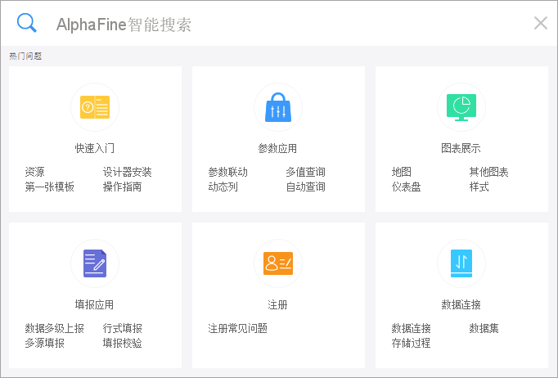
Task: Open the 图表展示 green chart icon
Action: click(x=461, y=106)
